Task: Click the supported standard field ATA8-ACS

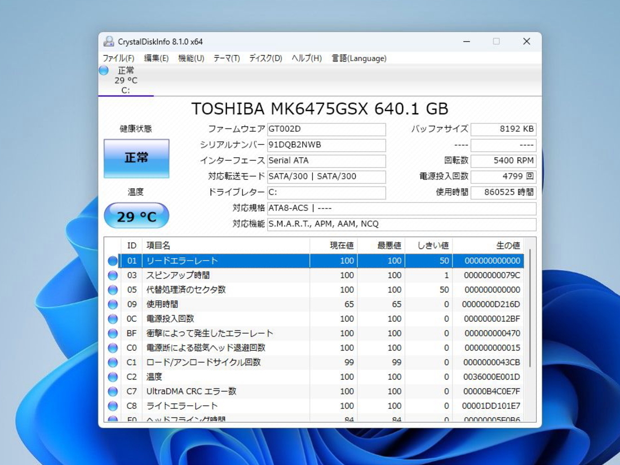Action: click(x=402, y=209)
